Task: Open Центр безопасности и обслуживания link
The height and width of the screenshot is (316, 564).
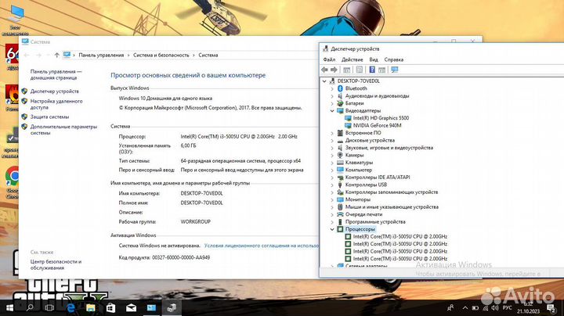Action: [x=56, y=264]
